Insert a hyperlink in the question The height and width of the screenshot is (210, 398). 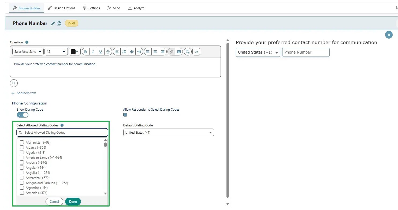171,52
